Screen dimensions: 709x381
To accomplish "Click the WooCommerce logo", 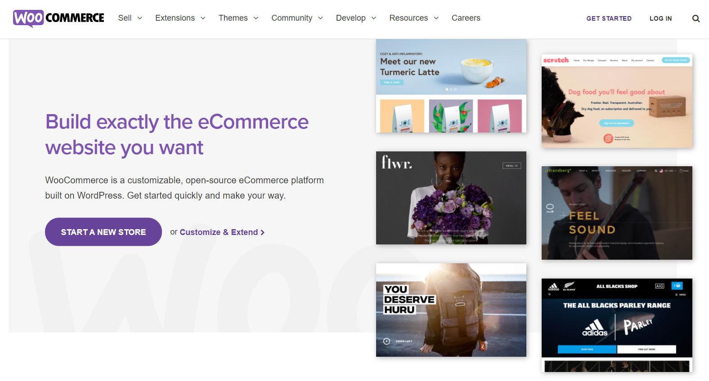I will (58, 18).
